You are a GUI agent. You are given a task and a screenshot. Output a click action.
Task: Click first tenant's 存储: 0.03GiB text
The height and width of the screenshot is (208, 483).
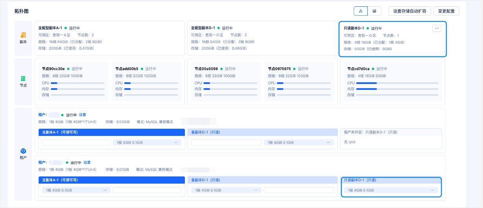coord(118,122)
